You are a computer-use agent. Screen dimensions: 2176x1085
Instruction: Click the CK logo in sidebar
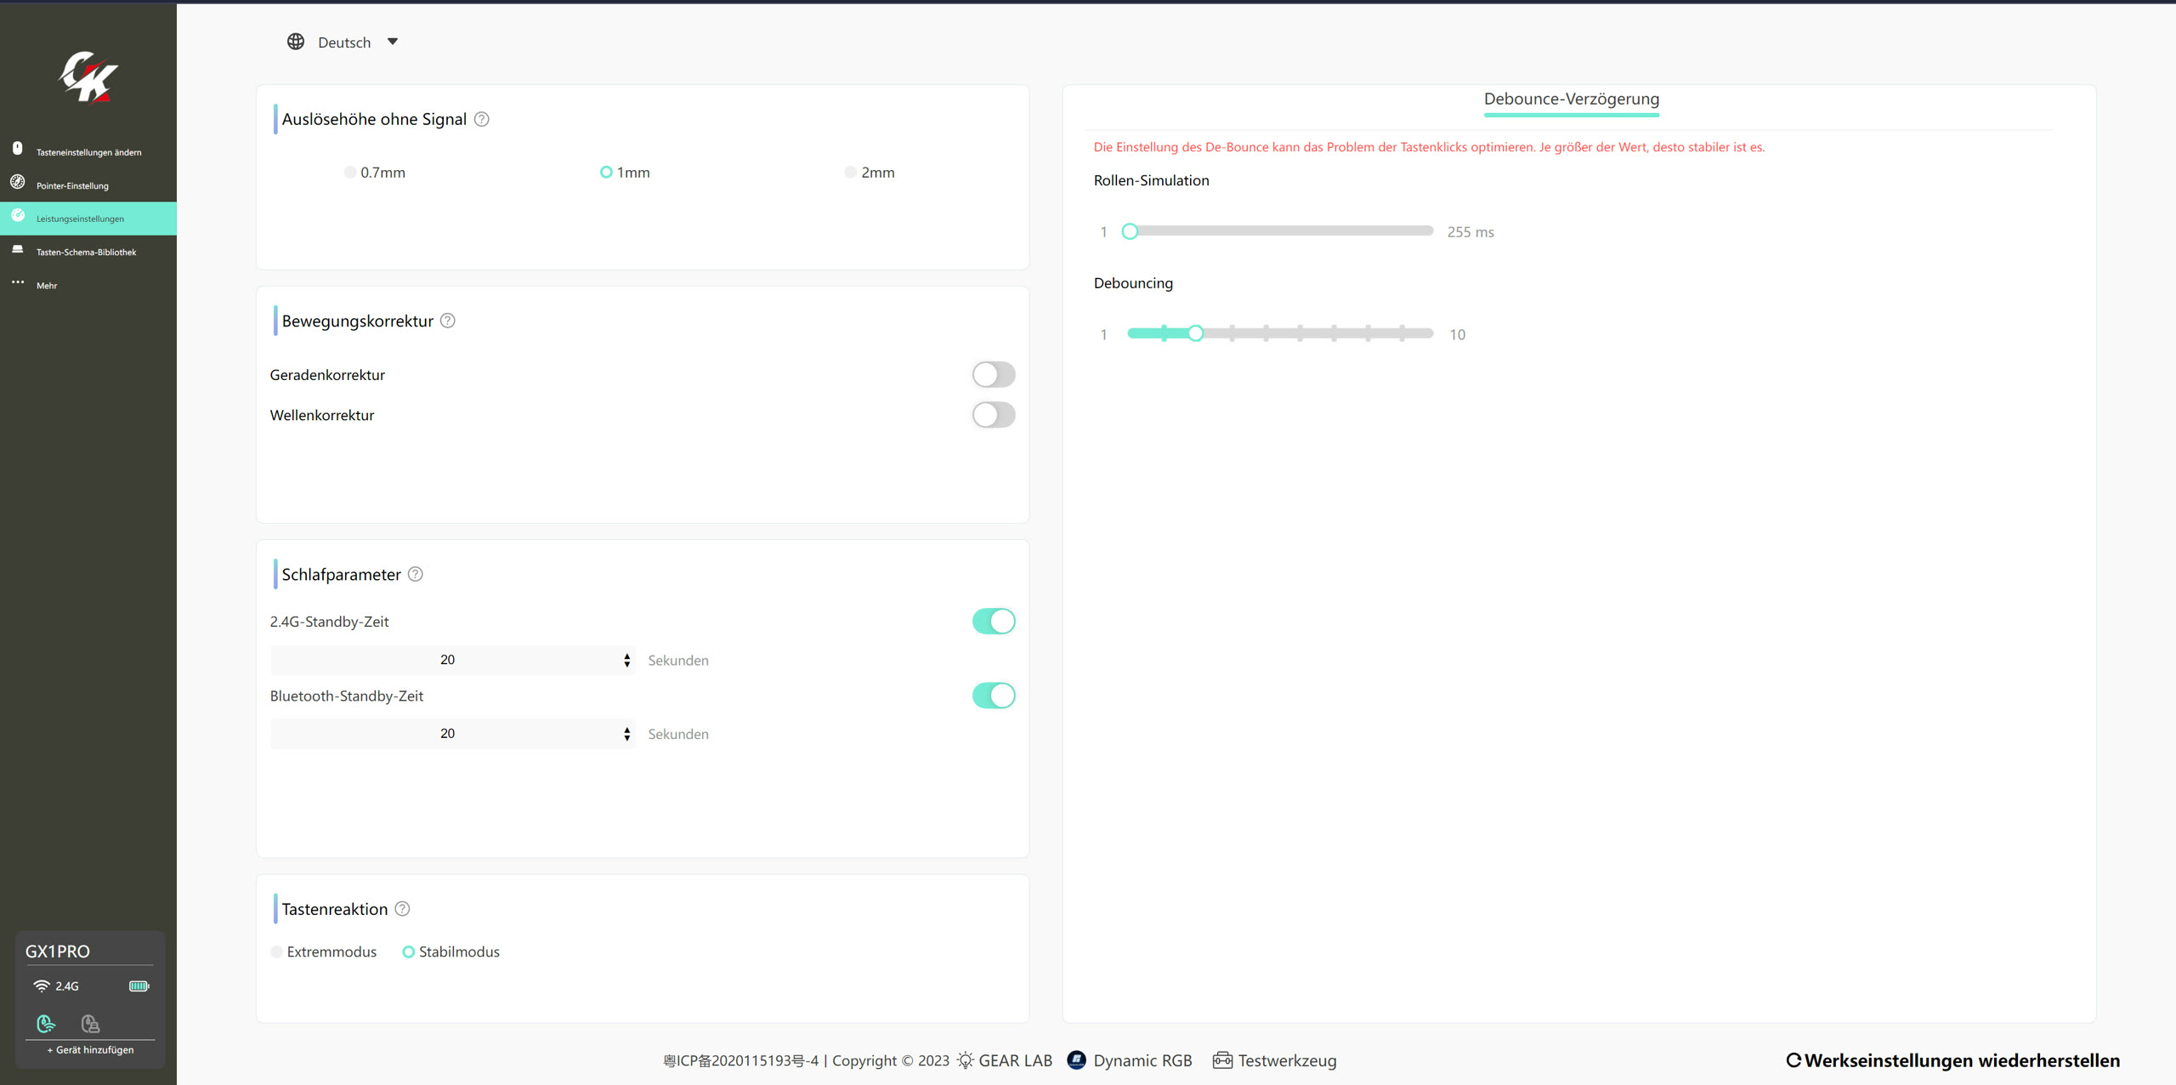88,77
